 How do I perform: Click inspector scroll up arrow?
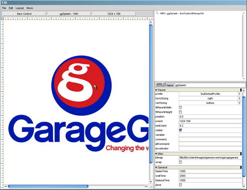pyautogui.click(x=244, y=90)
